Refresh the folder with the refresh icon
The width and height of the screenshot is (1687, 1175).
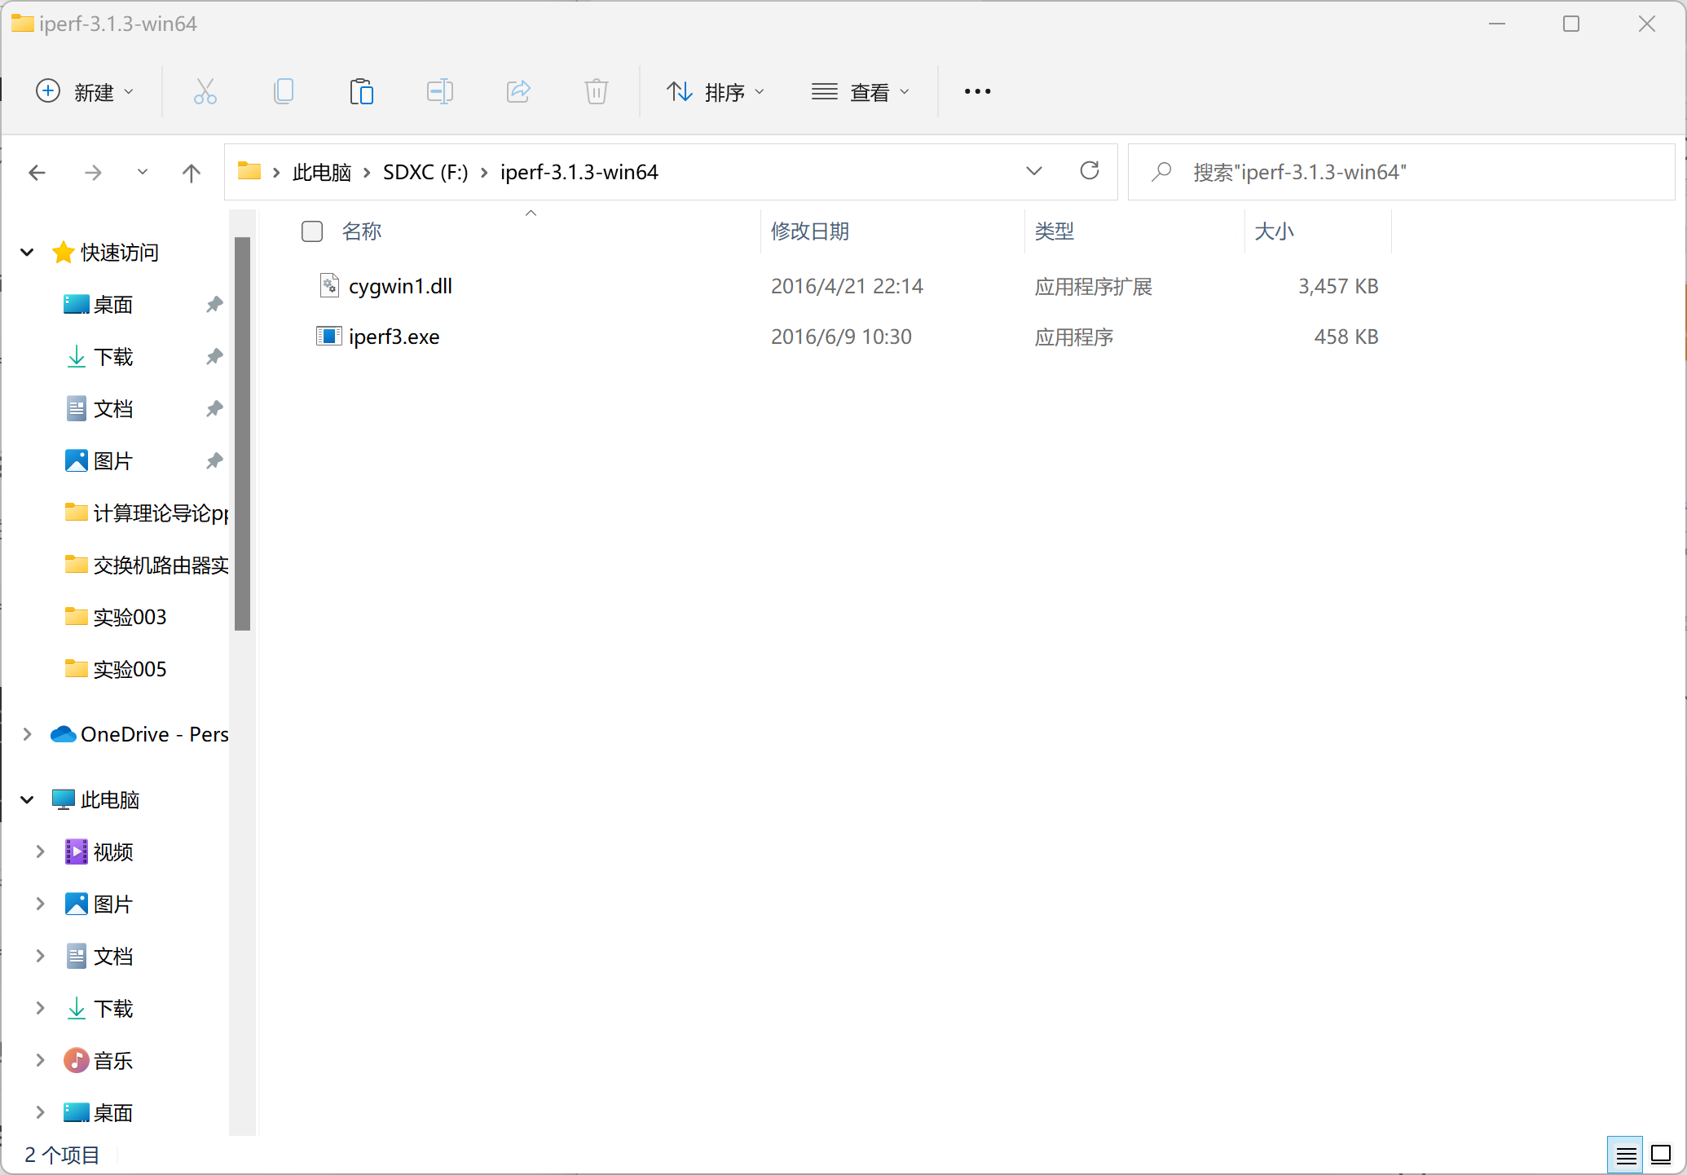pyautogui.click(x=1090, y=172)
